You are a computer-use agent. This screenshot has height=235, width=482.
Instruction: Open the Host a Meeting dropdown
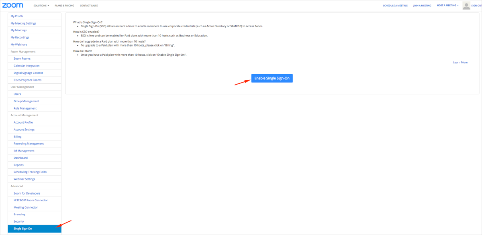(x=447, y=6)
